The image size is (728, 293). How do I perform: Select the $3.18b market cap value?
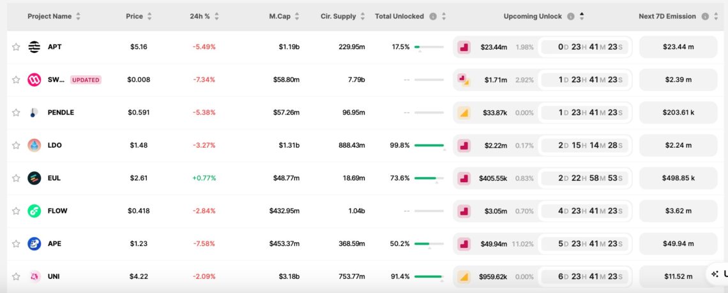click(x=289, y=277)
